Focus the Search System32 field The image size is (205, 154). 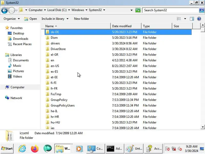coord(170,10)
